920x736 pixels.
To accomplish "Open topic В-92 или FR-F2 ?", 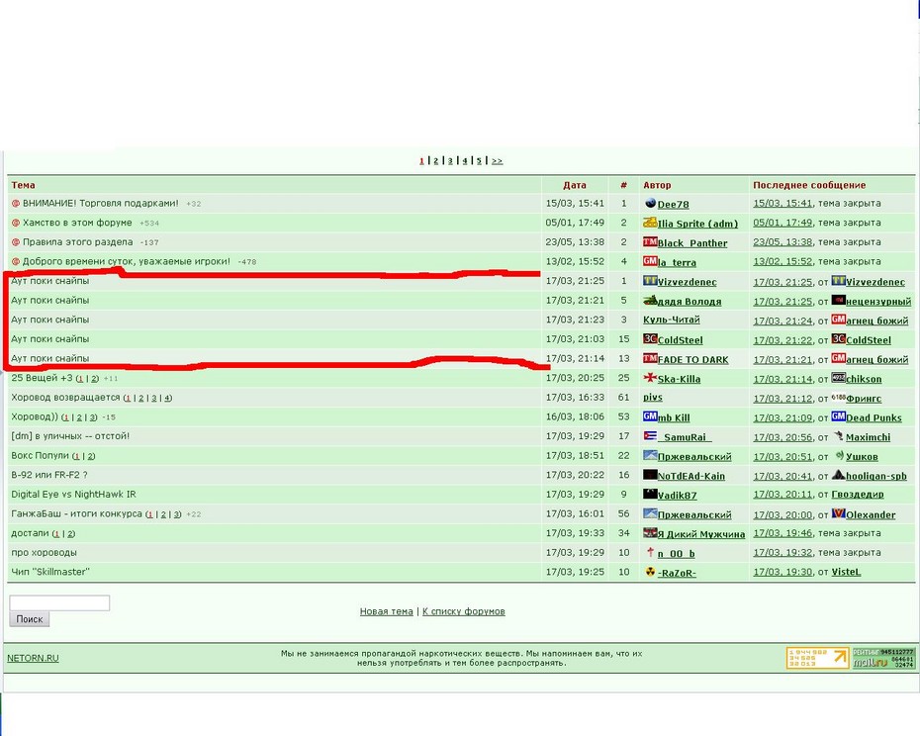I will 49,475.
